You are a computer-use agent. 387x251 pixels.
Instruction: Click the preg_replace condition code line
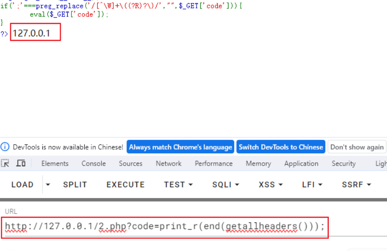pyautogui.click(x=121, y=6)
